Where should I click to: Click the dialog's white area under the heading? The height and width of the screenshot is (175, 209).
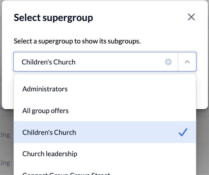(x=104, y=31)
